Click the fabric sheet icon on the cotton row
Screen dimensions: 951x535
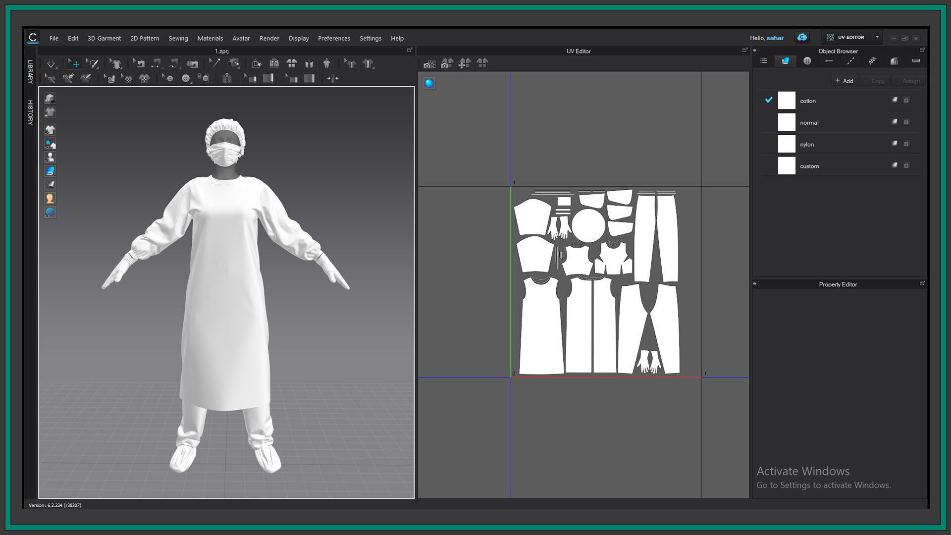pyautogui.click(x=895, y=100)
